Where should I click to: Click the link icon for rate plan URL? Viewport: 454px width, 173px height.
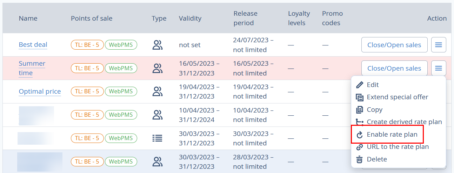360,147
